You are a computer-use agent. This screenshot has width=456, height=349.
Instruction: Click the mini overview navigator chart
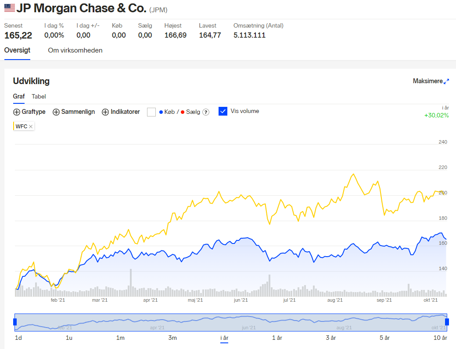click(231, 322)
